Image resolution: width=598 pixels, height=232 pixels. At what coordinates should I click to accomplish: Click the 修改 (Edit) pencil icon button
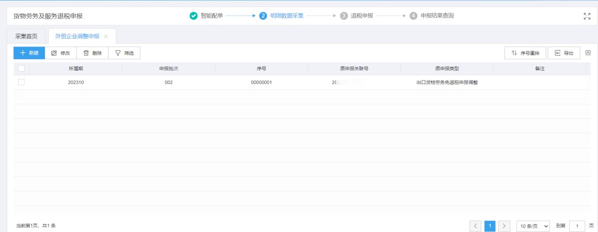(60, 53)
